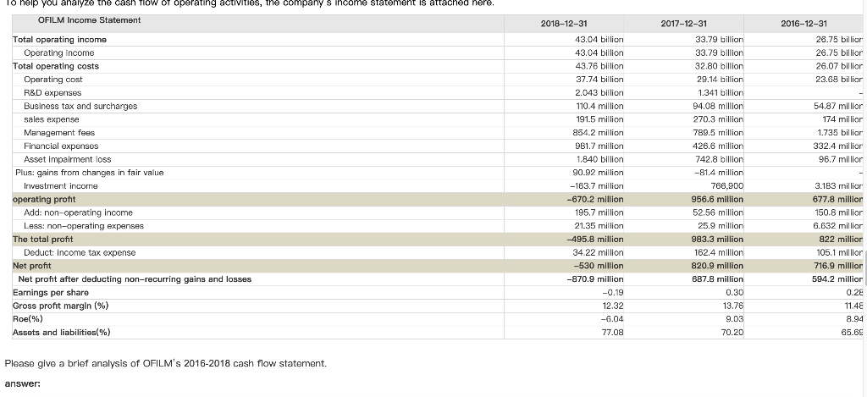
Task: Select the -0.19 earnings per share
Action: (612, 293)
